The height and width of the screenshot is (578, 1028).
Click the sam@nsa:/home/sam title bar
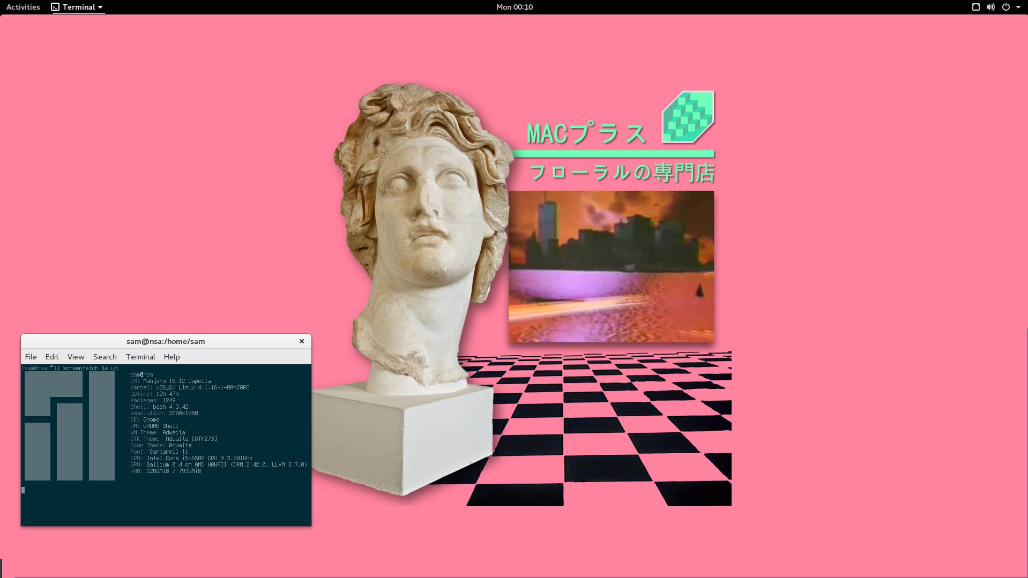point(166,341)
